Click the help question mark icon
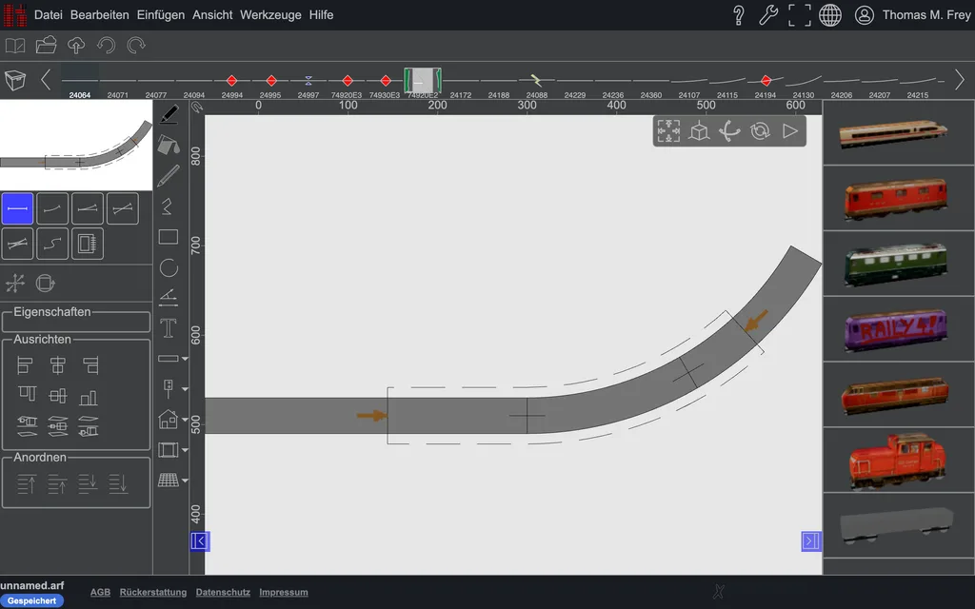 point(739,15)
